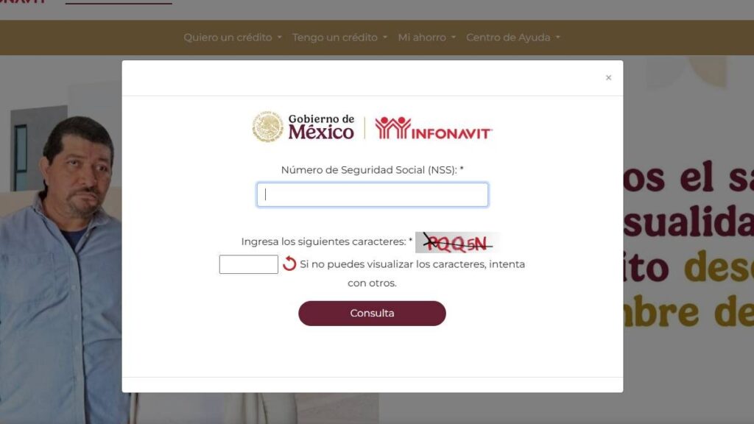Click the Infonavit logo in the dialog
Screen dimensions: 754x424
tap(434, 128)
